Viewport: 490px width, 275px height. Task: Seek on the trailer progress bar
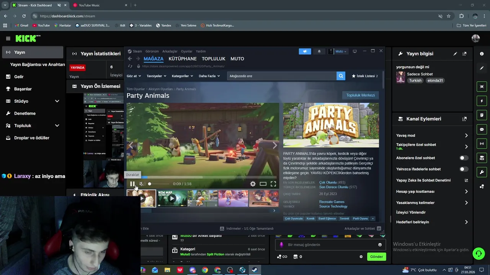point(203,177)
